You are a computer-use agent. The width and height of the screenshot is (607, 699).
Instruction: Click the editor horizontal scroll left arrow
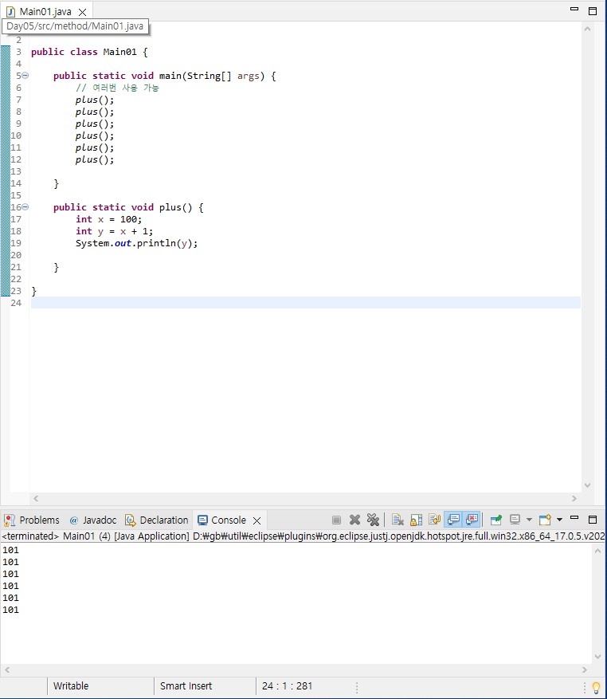[36, 498]
